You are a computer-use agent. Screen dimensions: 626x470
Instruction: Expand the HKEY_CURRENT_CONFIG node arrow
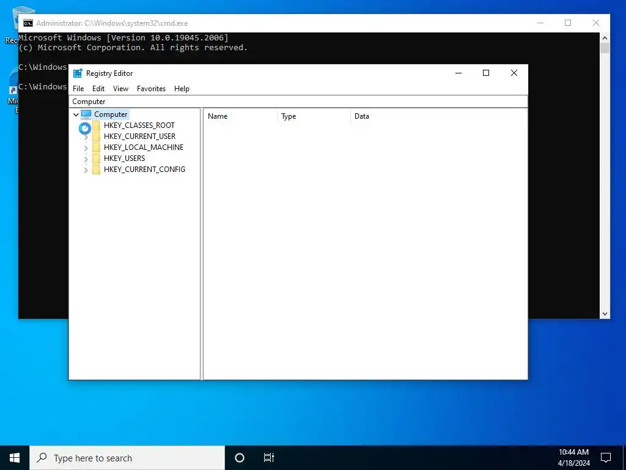tap(86, 170)
